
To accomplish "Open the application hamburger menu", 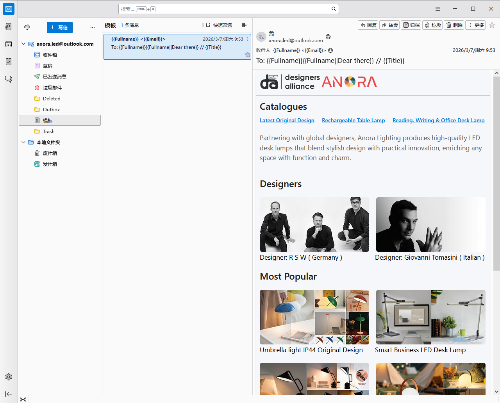I will [438, 9].
